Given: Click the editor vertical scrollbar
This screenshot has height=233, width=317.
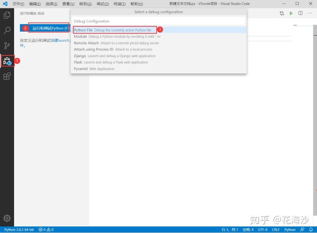Looking at the screenshot, I should point(315,120).
